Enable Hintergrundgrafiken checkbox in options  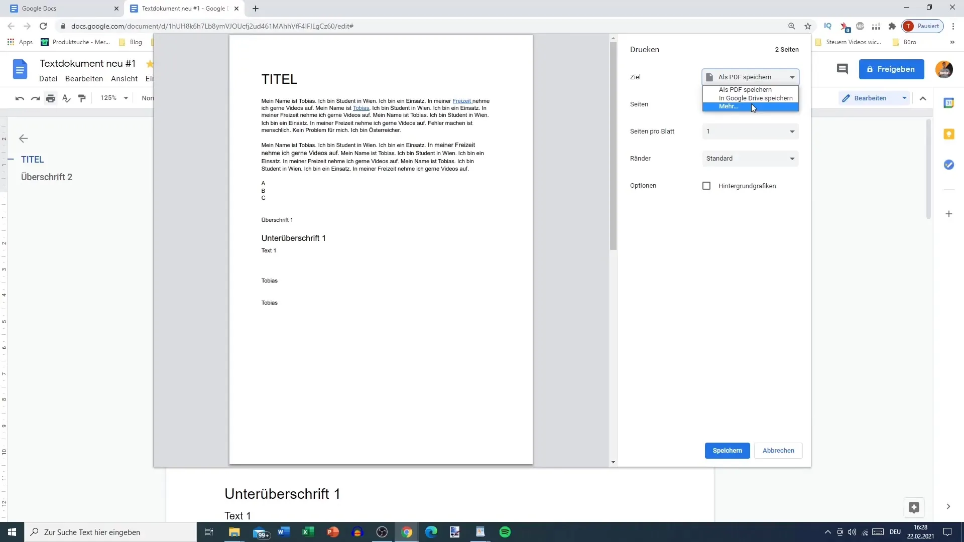707,186
